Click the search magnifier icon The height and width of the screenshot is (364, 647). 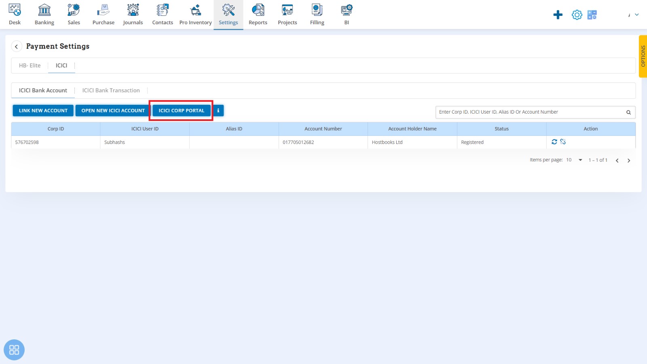[x=629, y=112]
